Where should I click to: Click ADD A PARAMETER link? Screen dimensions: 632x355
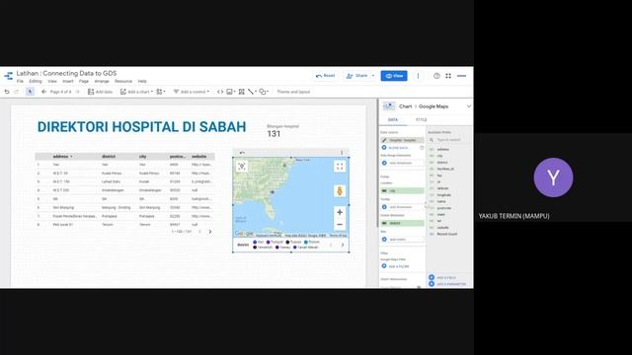pyautogui.click(x=447, y=284)
